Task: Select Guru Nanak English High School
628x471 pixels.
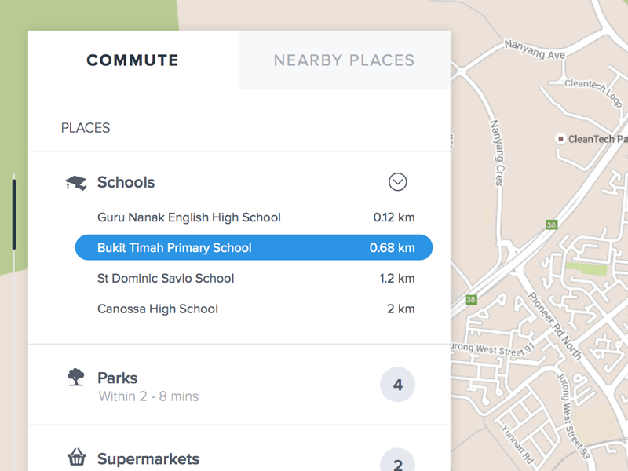Action: pos(189,217)
